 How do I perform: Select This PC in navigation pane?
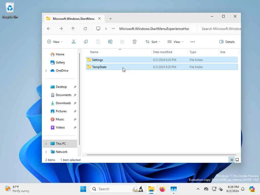point(60,144)
